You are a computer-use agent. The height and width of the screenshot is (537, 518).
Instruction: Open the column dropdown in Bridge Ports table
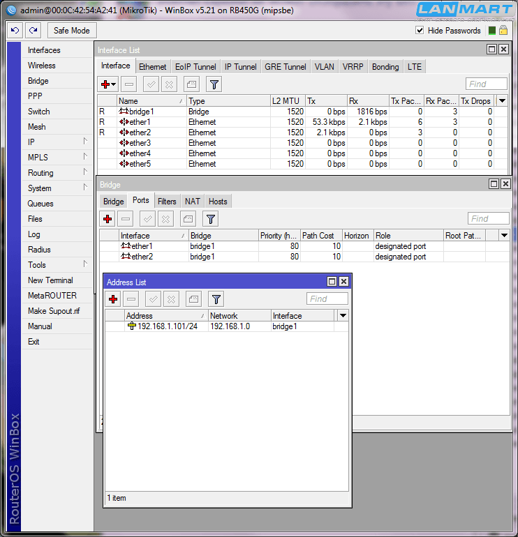tap(504, 235)
